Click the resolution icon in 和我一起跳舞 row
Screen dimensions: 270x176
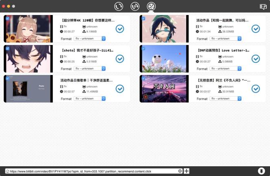[220, 27]
